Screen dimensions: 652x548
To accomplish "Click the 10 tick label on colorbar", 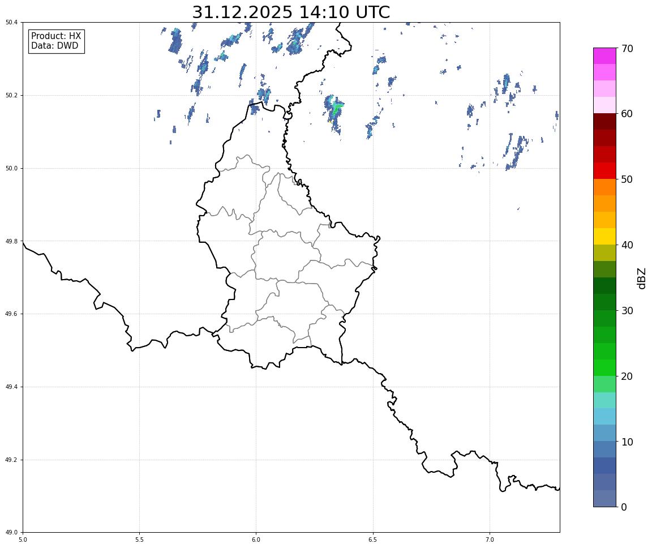I will click(627, 442).
